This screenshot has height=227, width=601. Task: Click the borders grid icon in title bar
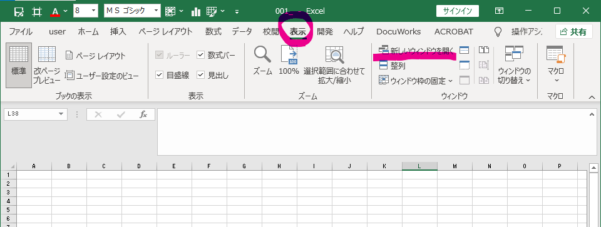pos(170,11)
